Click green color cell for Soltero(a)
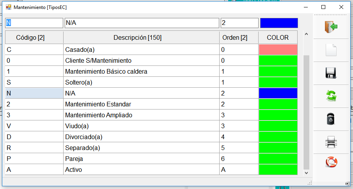The height and width of the screenshot is (189, 353). [278, 82]
